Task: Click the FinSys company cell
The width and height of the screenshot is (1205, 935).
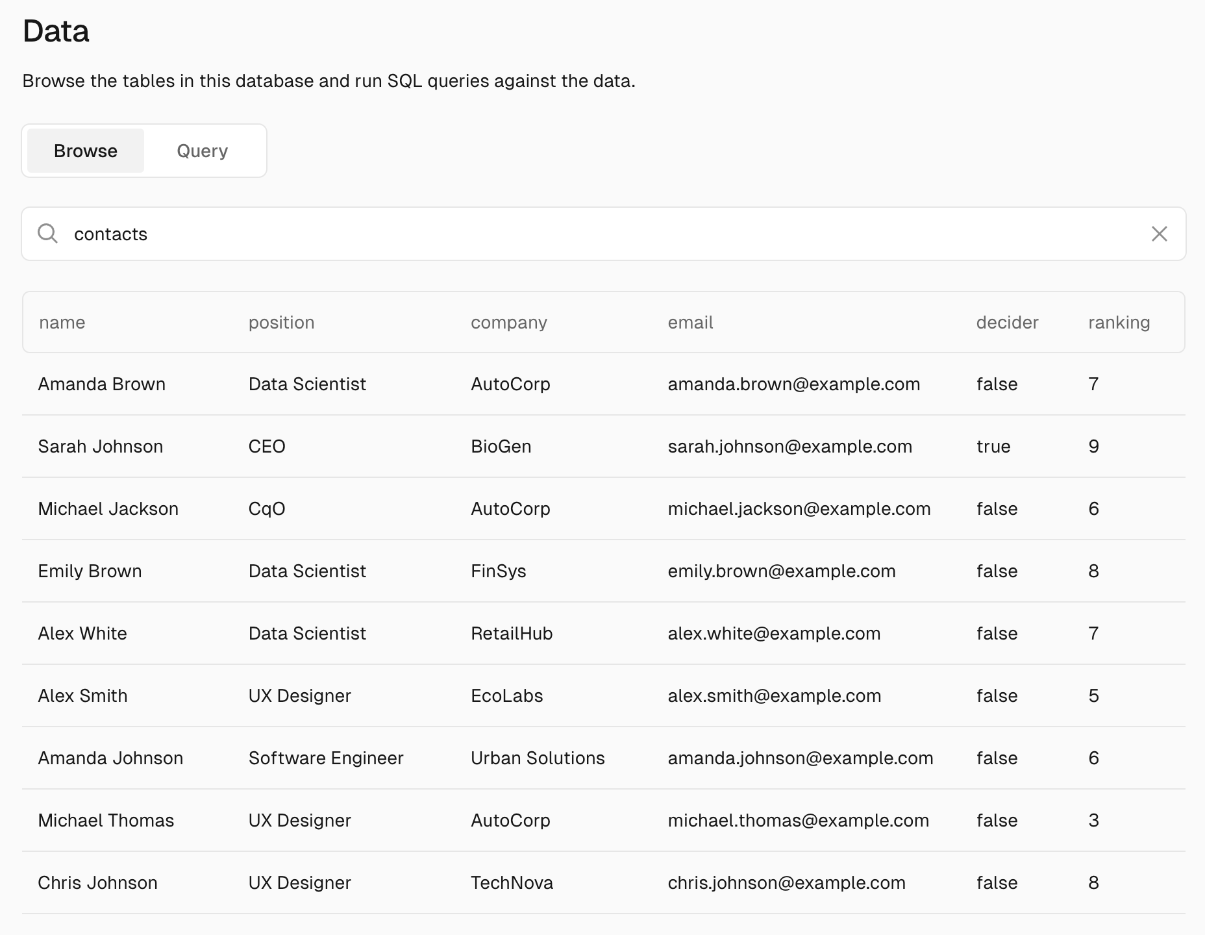Action: coord(498,571)
